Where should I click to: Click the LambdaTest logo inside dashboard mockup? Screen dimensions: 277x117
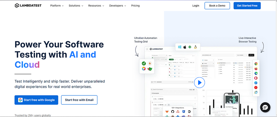point(156,49)
